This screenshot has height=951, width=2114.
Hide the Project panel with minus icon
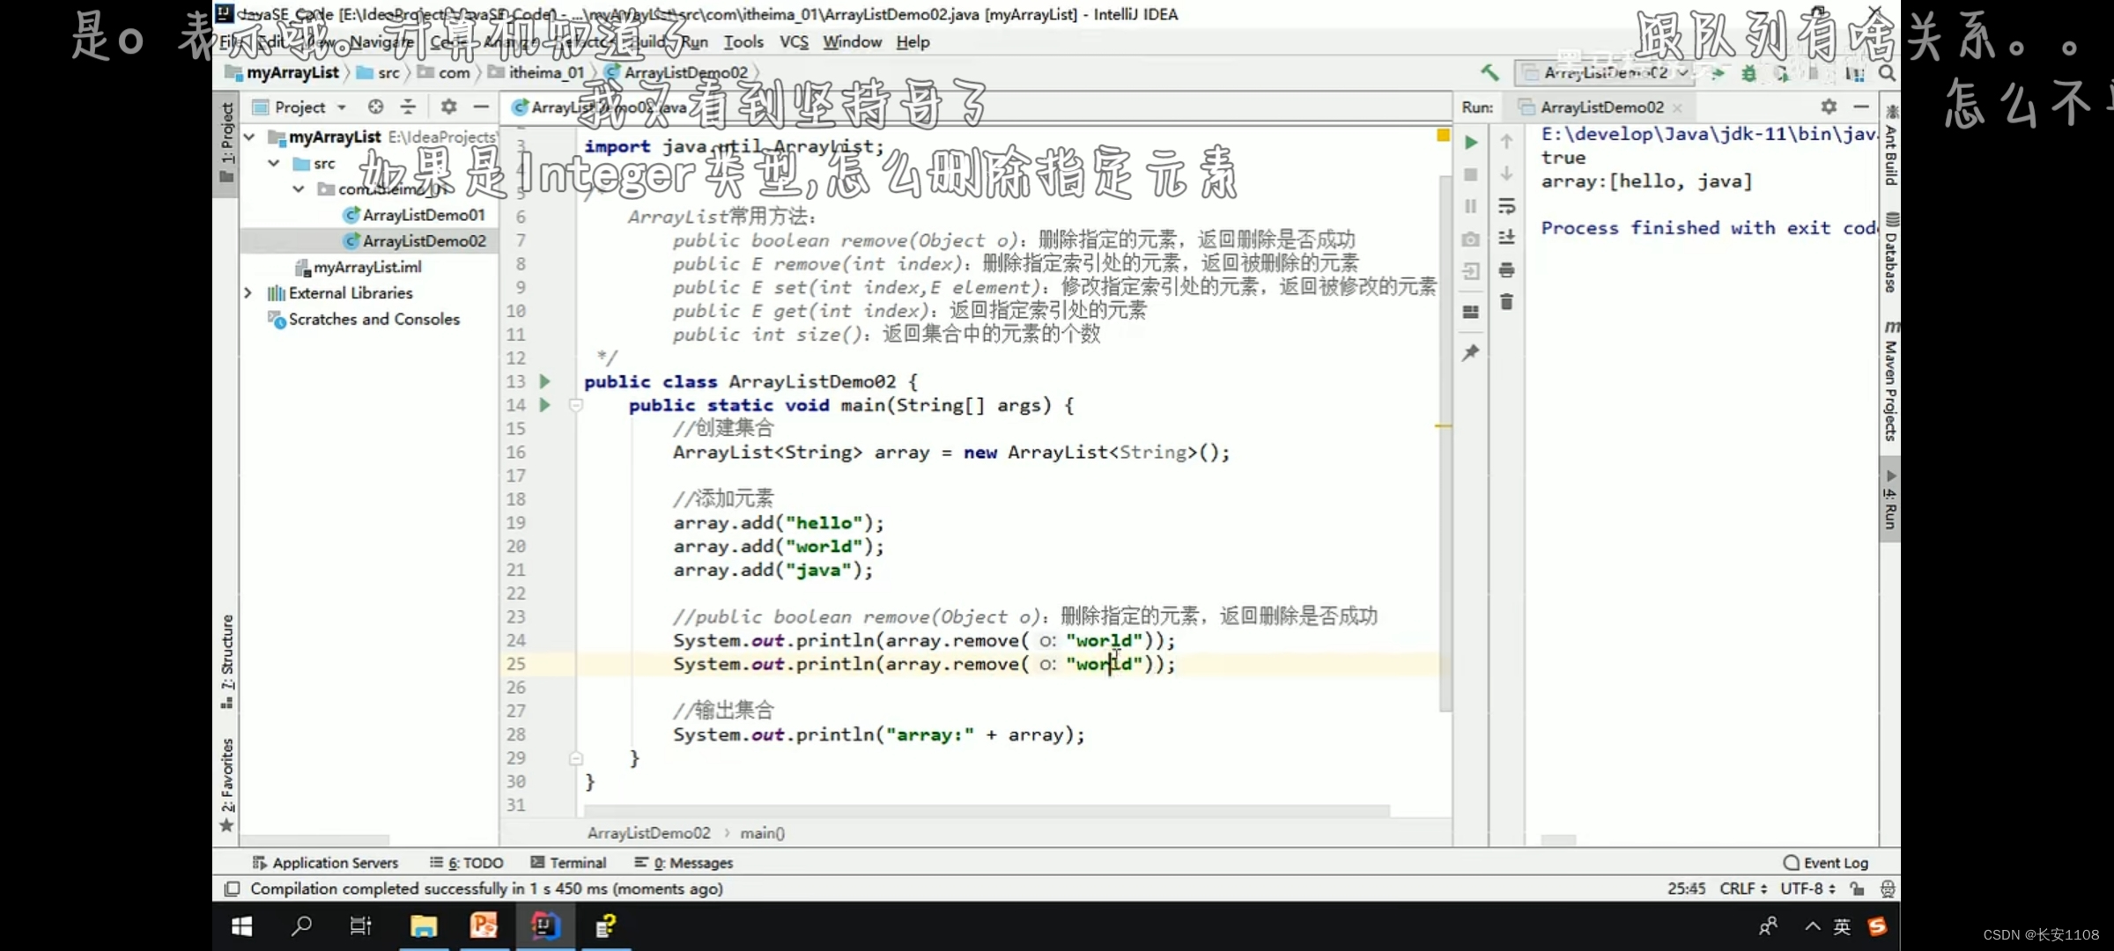coord(481,107)
